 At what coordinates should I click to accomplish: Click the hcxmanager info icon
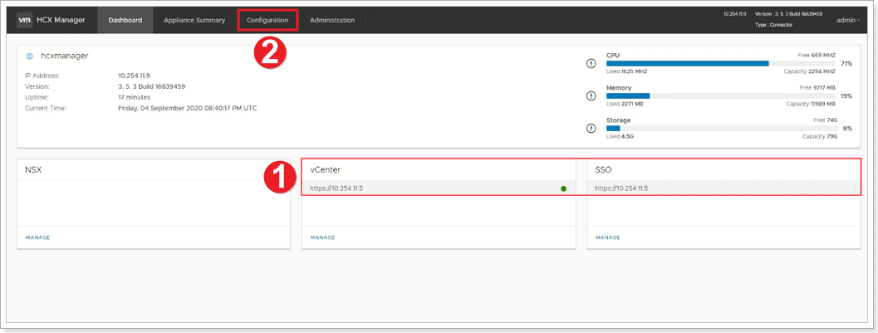[30, 56]
